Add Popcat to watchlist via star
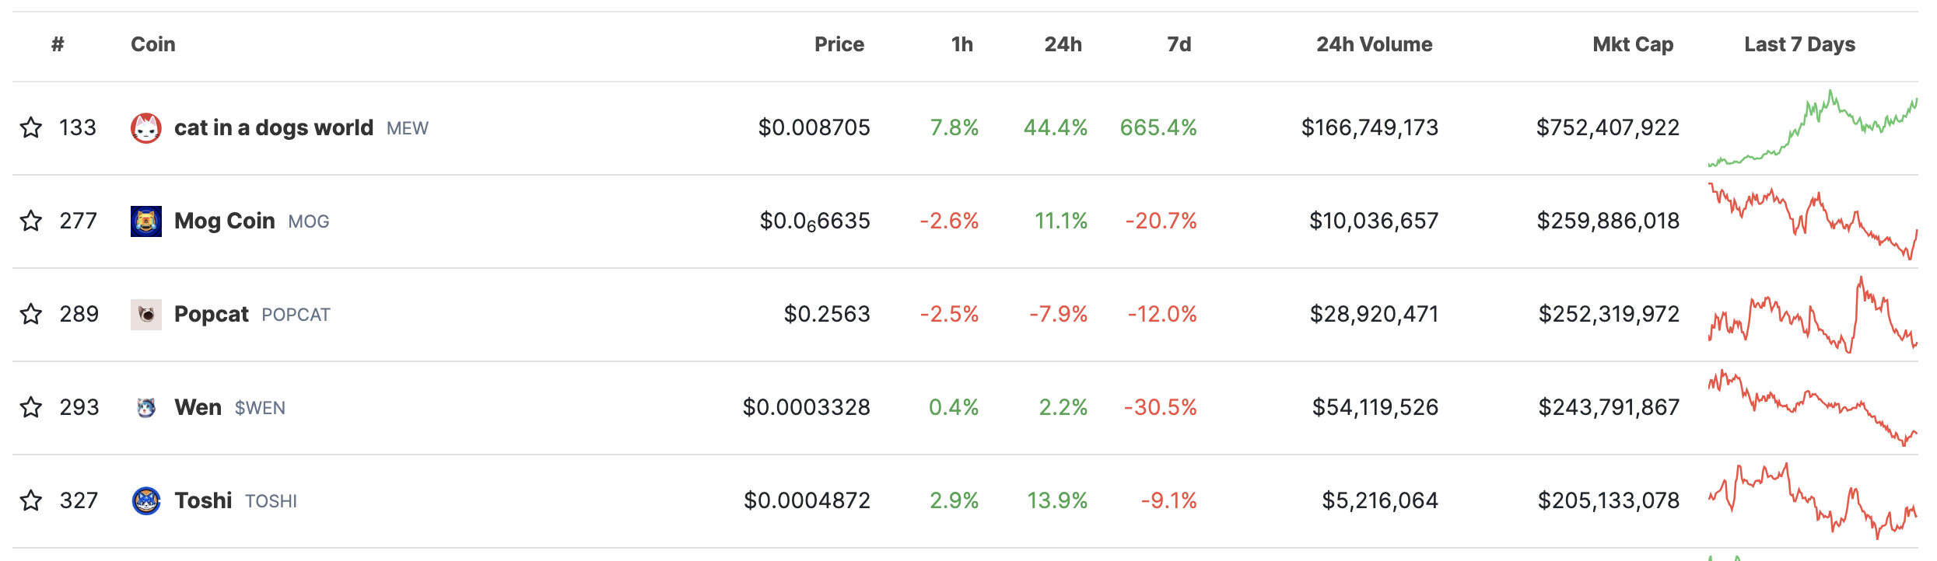 (31, 314)
